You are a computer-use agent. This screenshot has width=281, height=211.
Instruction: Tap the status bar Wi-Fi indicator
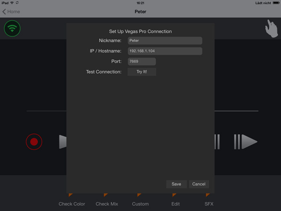point(12,3)
